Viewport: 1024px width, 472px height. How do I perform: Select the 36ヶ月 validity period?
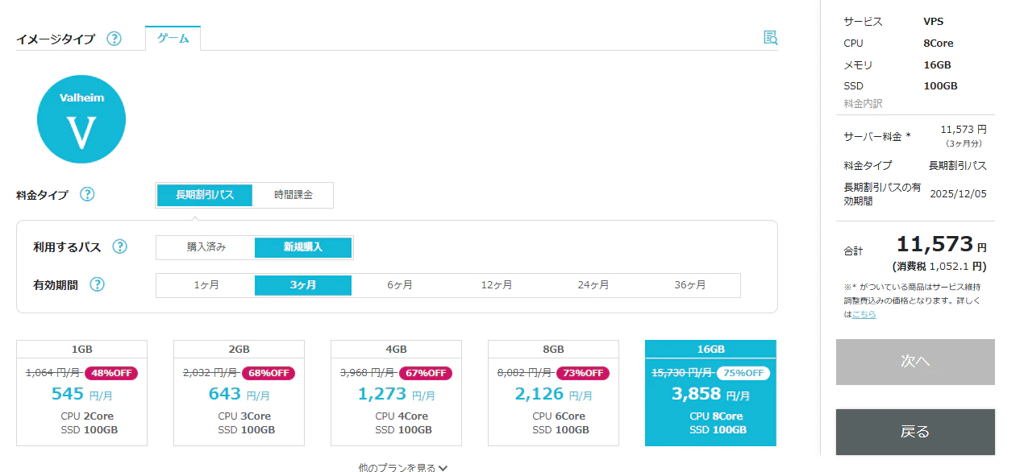690,285
